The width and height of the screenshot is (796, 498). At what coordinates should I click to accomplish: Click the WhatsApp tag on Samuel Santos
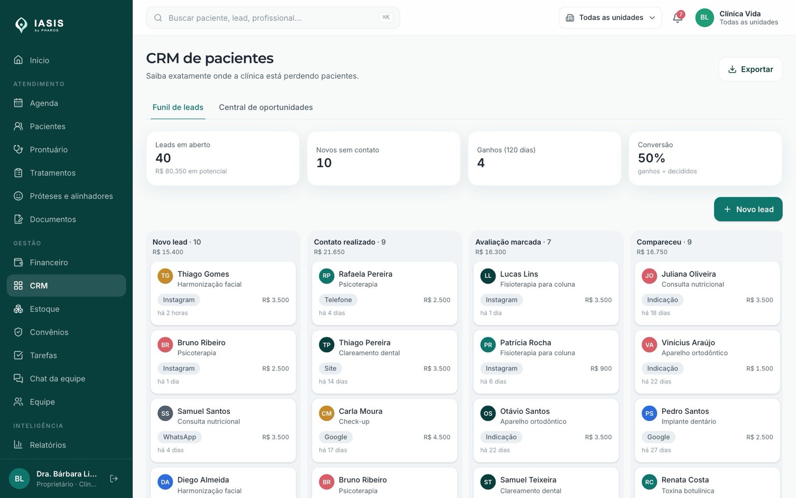click(x=180, y=437)
